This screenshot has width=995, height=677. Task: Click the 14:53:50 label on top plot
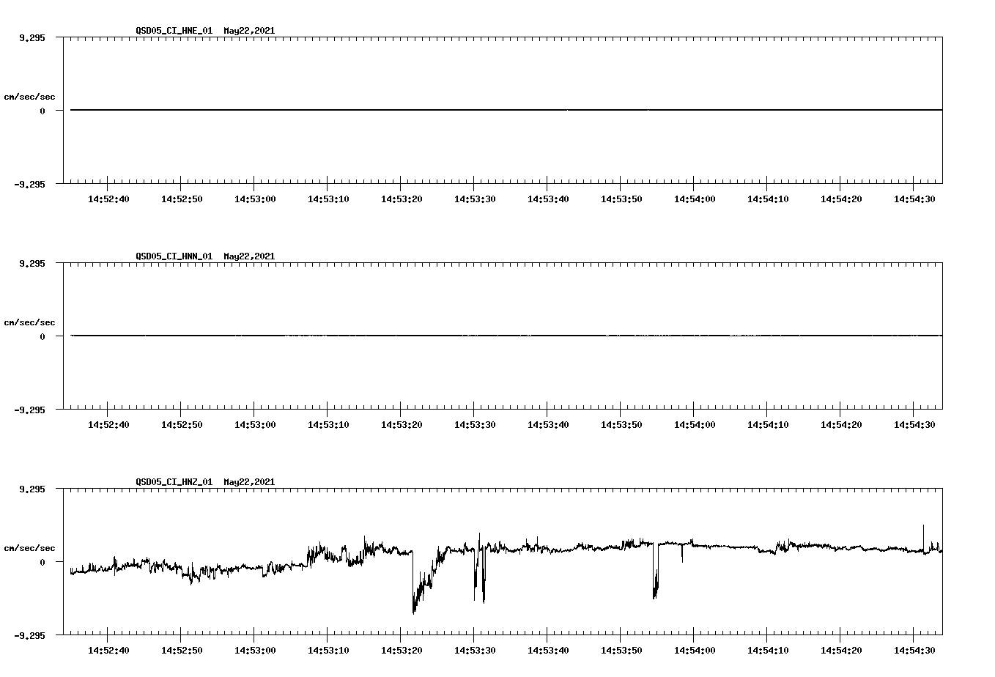click(x=622, y=198)
